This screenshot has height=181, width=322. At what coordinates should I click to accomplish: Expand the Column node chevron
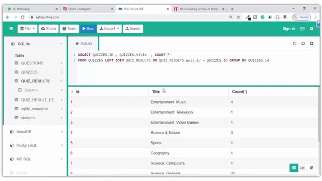(x=61, y=90)
